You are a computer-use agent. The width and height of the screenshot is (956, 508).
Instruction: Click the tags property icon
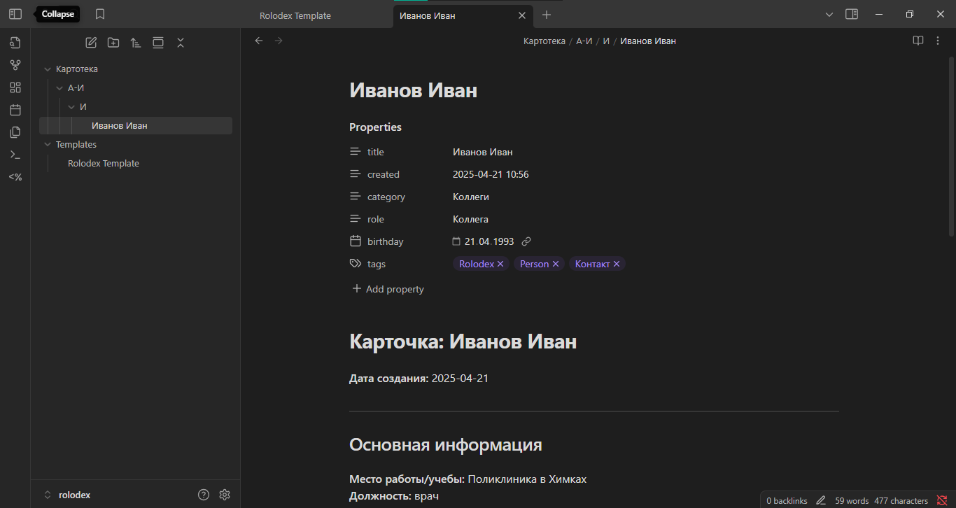(356, 264)
